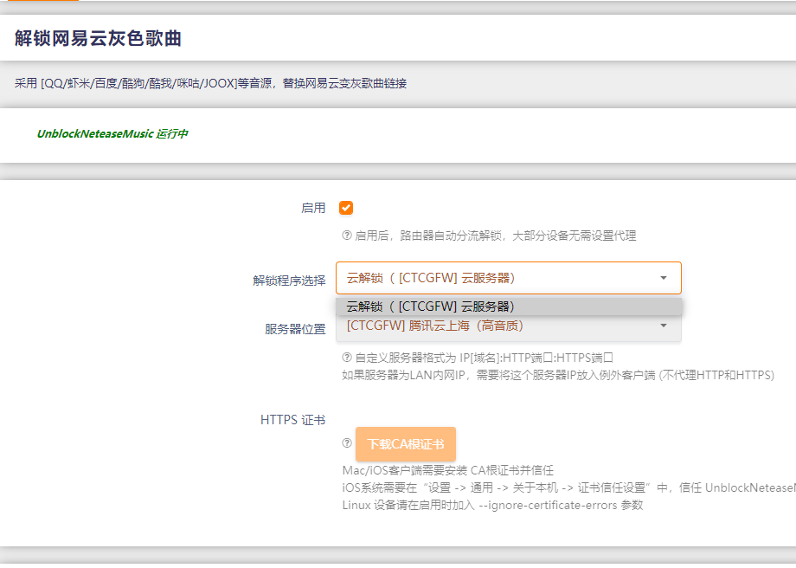Click help icon after the 启用 checkbox description

(x=348, y=235)
